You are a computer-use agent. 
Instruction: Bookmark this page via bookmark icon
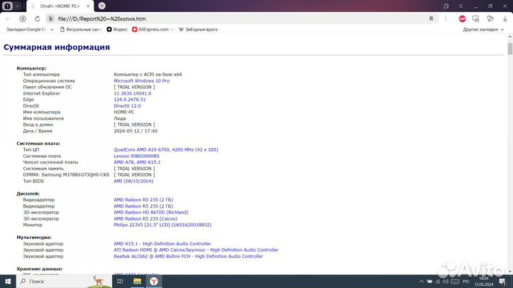pyautogui.click(x=431, y=18)
